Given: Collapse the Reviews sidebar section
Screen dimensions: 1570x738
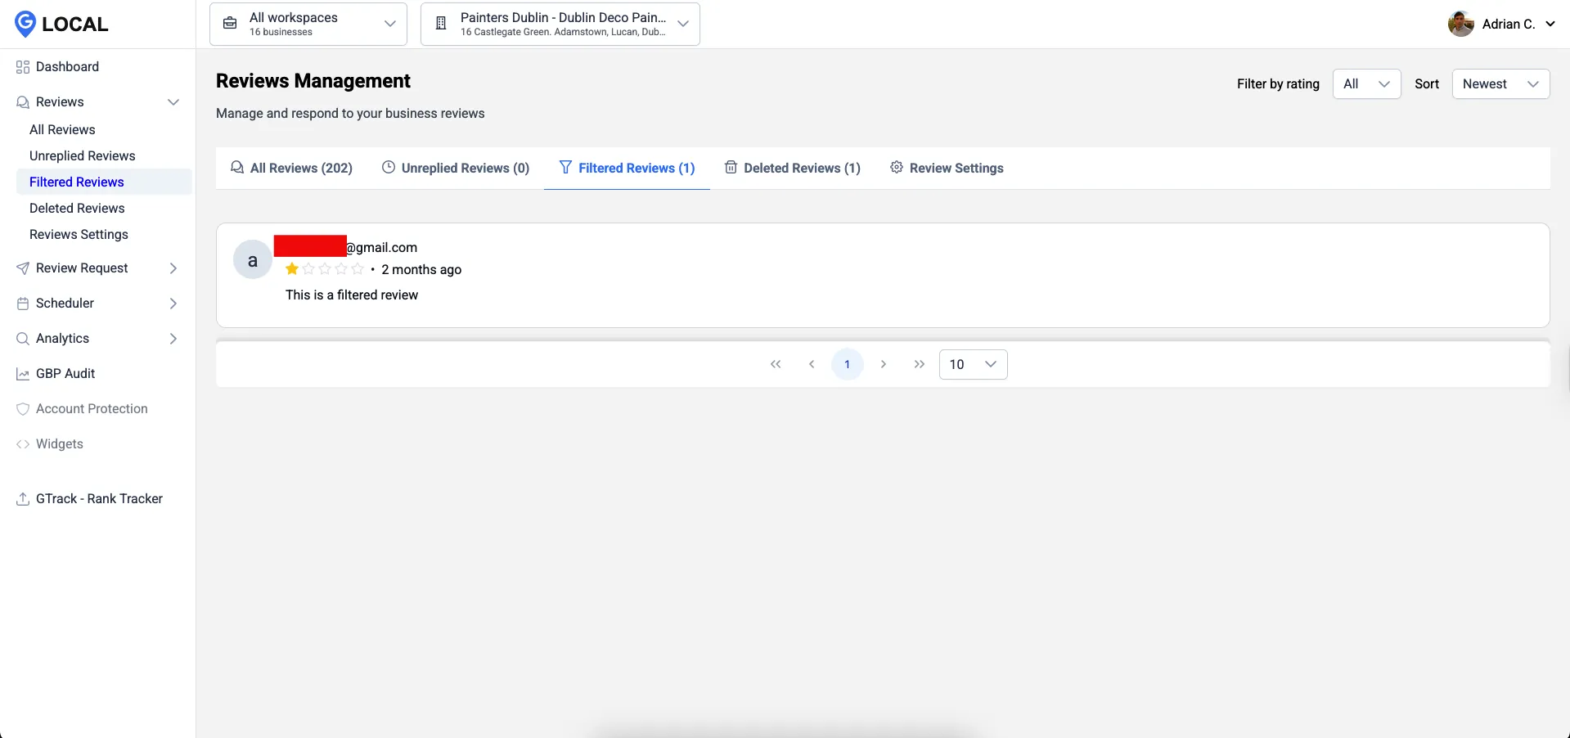Looking at the screenshot, I should tap(173, 102).
